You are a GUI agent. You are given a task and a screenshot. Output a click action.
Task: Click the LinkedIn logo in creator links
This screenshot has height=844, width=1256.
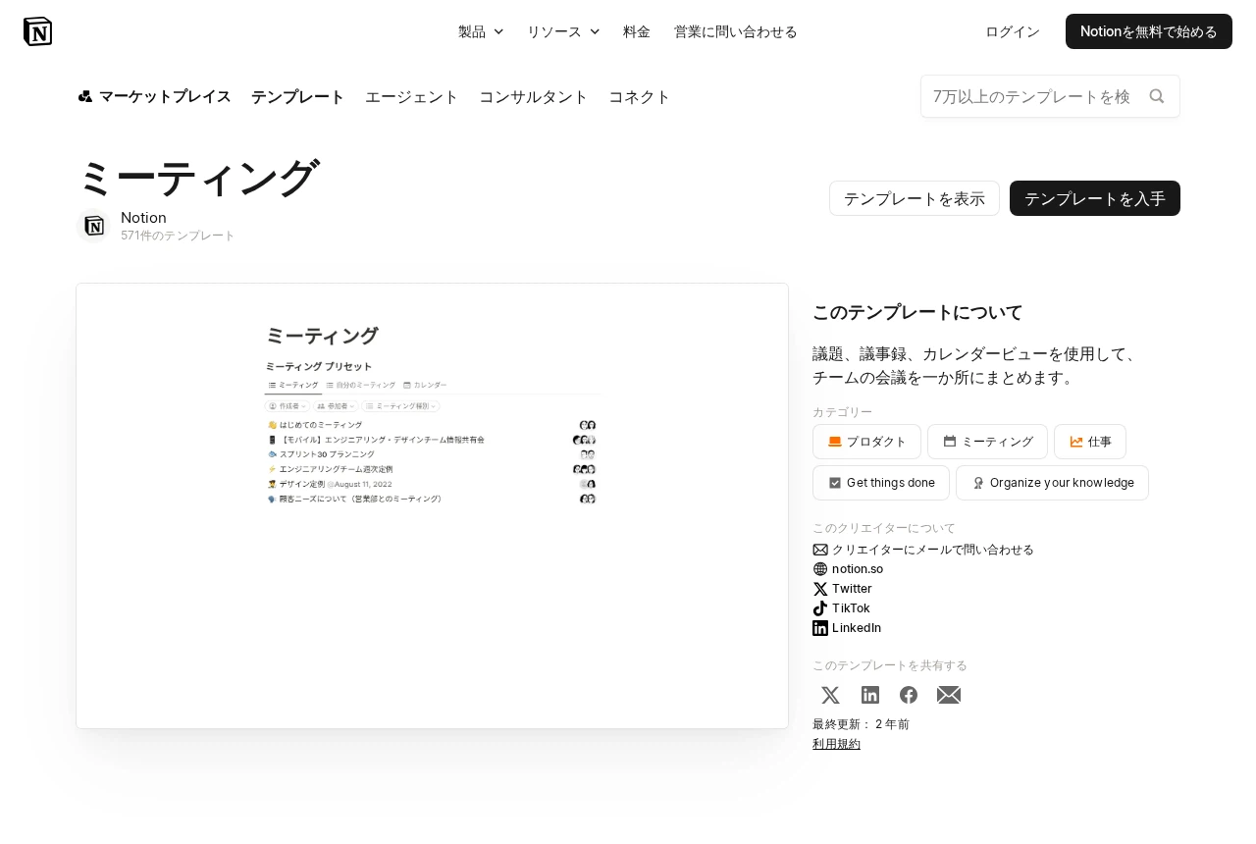[x=820, y=628]
